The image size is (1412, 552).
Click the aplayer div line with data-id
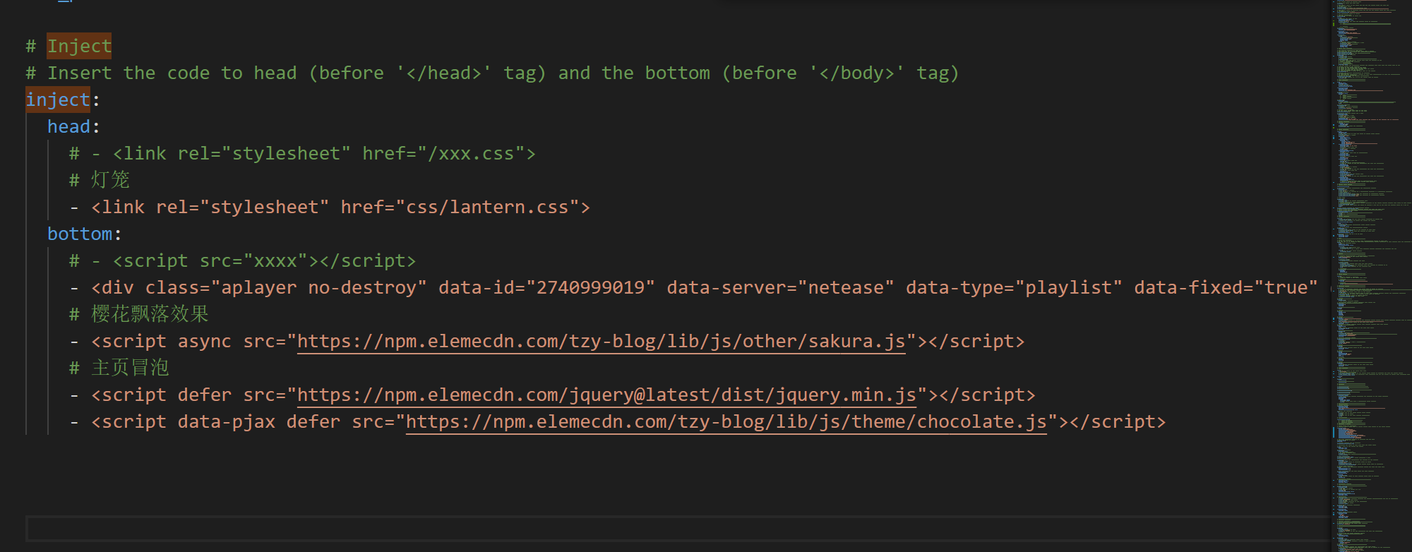point(693,288)
